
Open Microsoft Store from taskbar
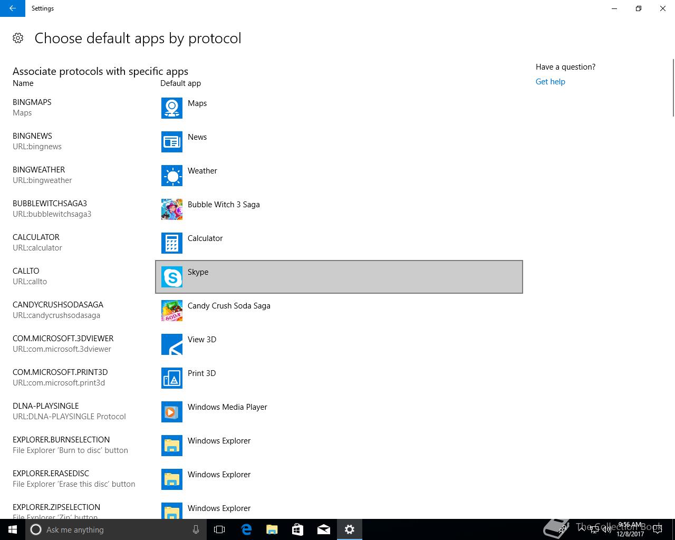pos(298,529)
